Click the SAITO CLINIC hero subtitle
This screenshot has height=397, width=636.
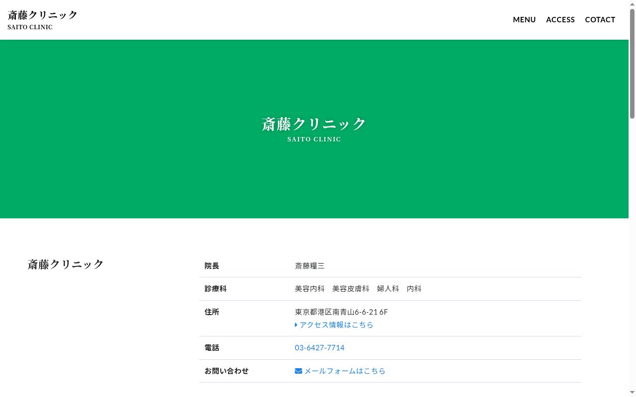point(314,139)
